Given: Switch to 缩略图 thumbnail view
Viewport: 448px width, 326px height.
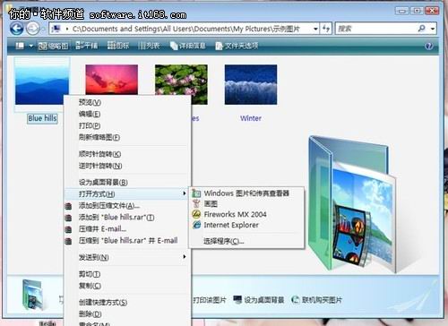Looking at the screenshot, I should 54,46.
